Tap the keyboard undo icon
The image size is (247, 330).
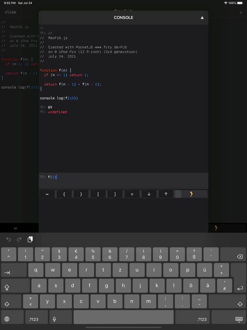pyautogui.click(x=8, y=239)
